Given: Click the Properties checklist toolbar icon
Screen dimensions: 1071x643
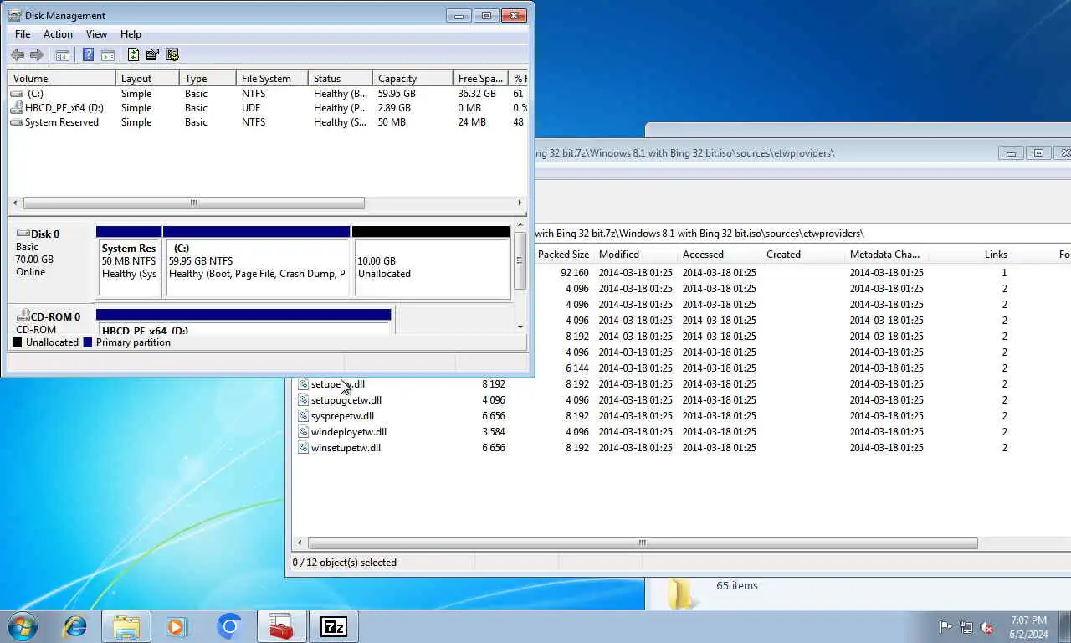Looking at the screenshot, I should coord(152,55).
